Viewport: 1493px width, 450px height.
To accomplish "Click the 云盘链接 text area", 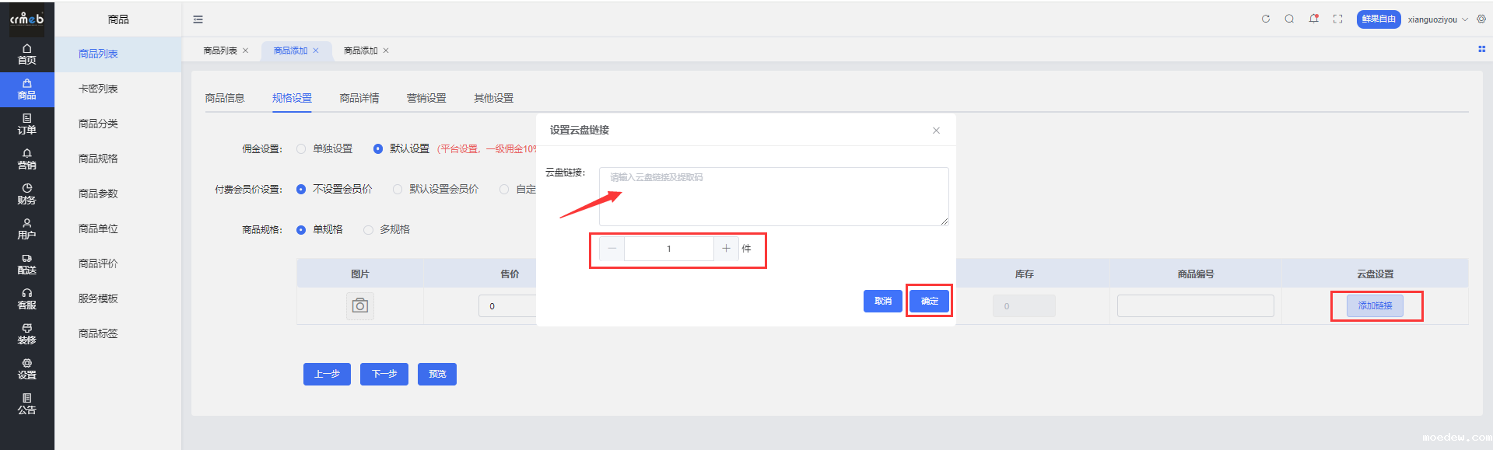I will pos(773,197).
